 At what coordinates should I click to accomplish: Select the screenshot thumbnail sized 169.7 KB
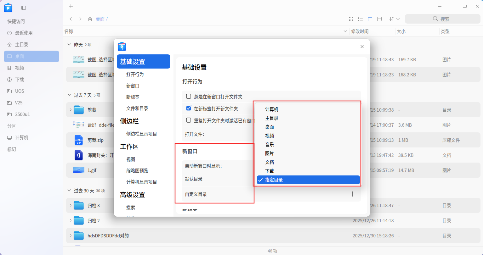[78, 59]
